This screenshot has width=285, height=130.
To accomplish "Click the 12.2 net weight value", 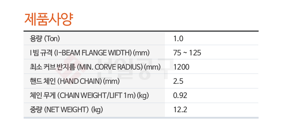I will (180, 110).
